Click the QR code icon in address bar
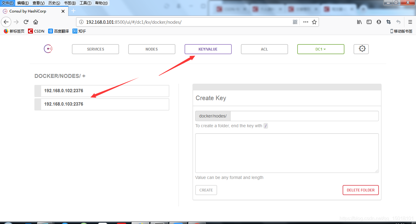The image size is (416, 224). coord(295,22)
